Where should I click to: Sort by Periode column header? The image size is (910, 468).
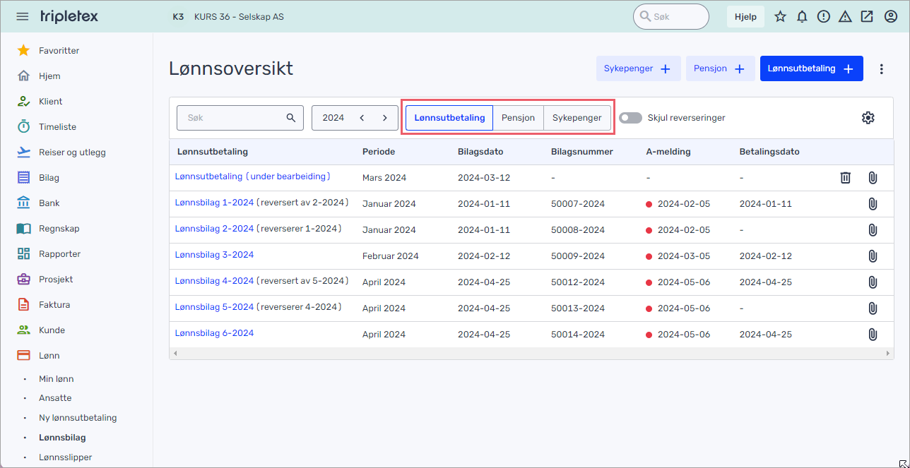[x=379, y=152]
